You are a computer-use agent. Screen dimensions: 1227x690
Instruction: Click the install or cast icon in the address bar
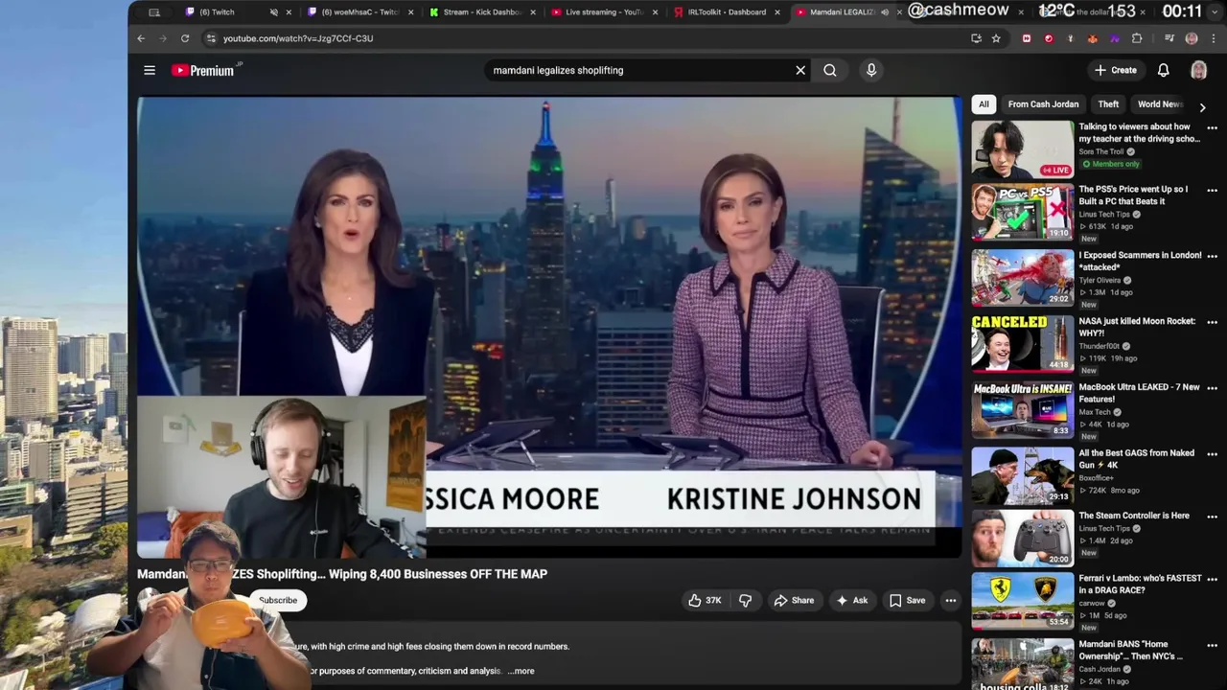point(976,38)
